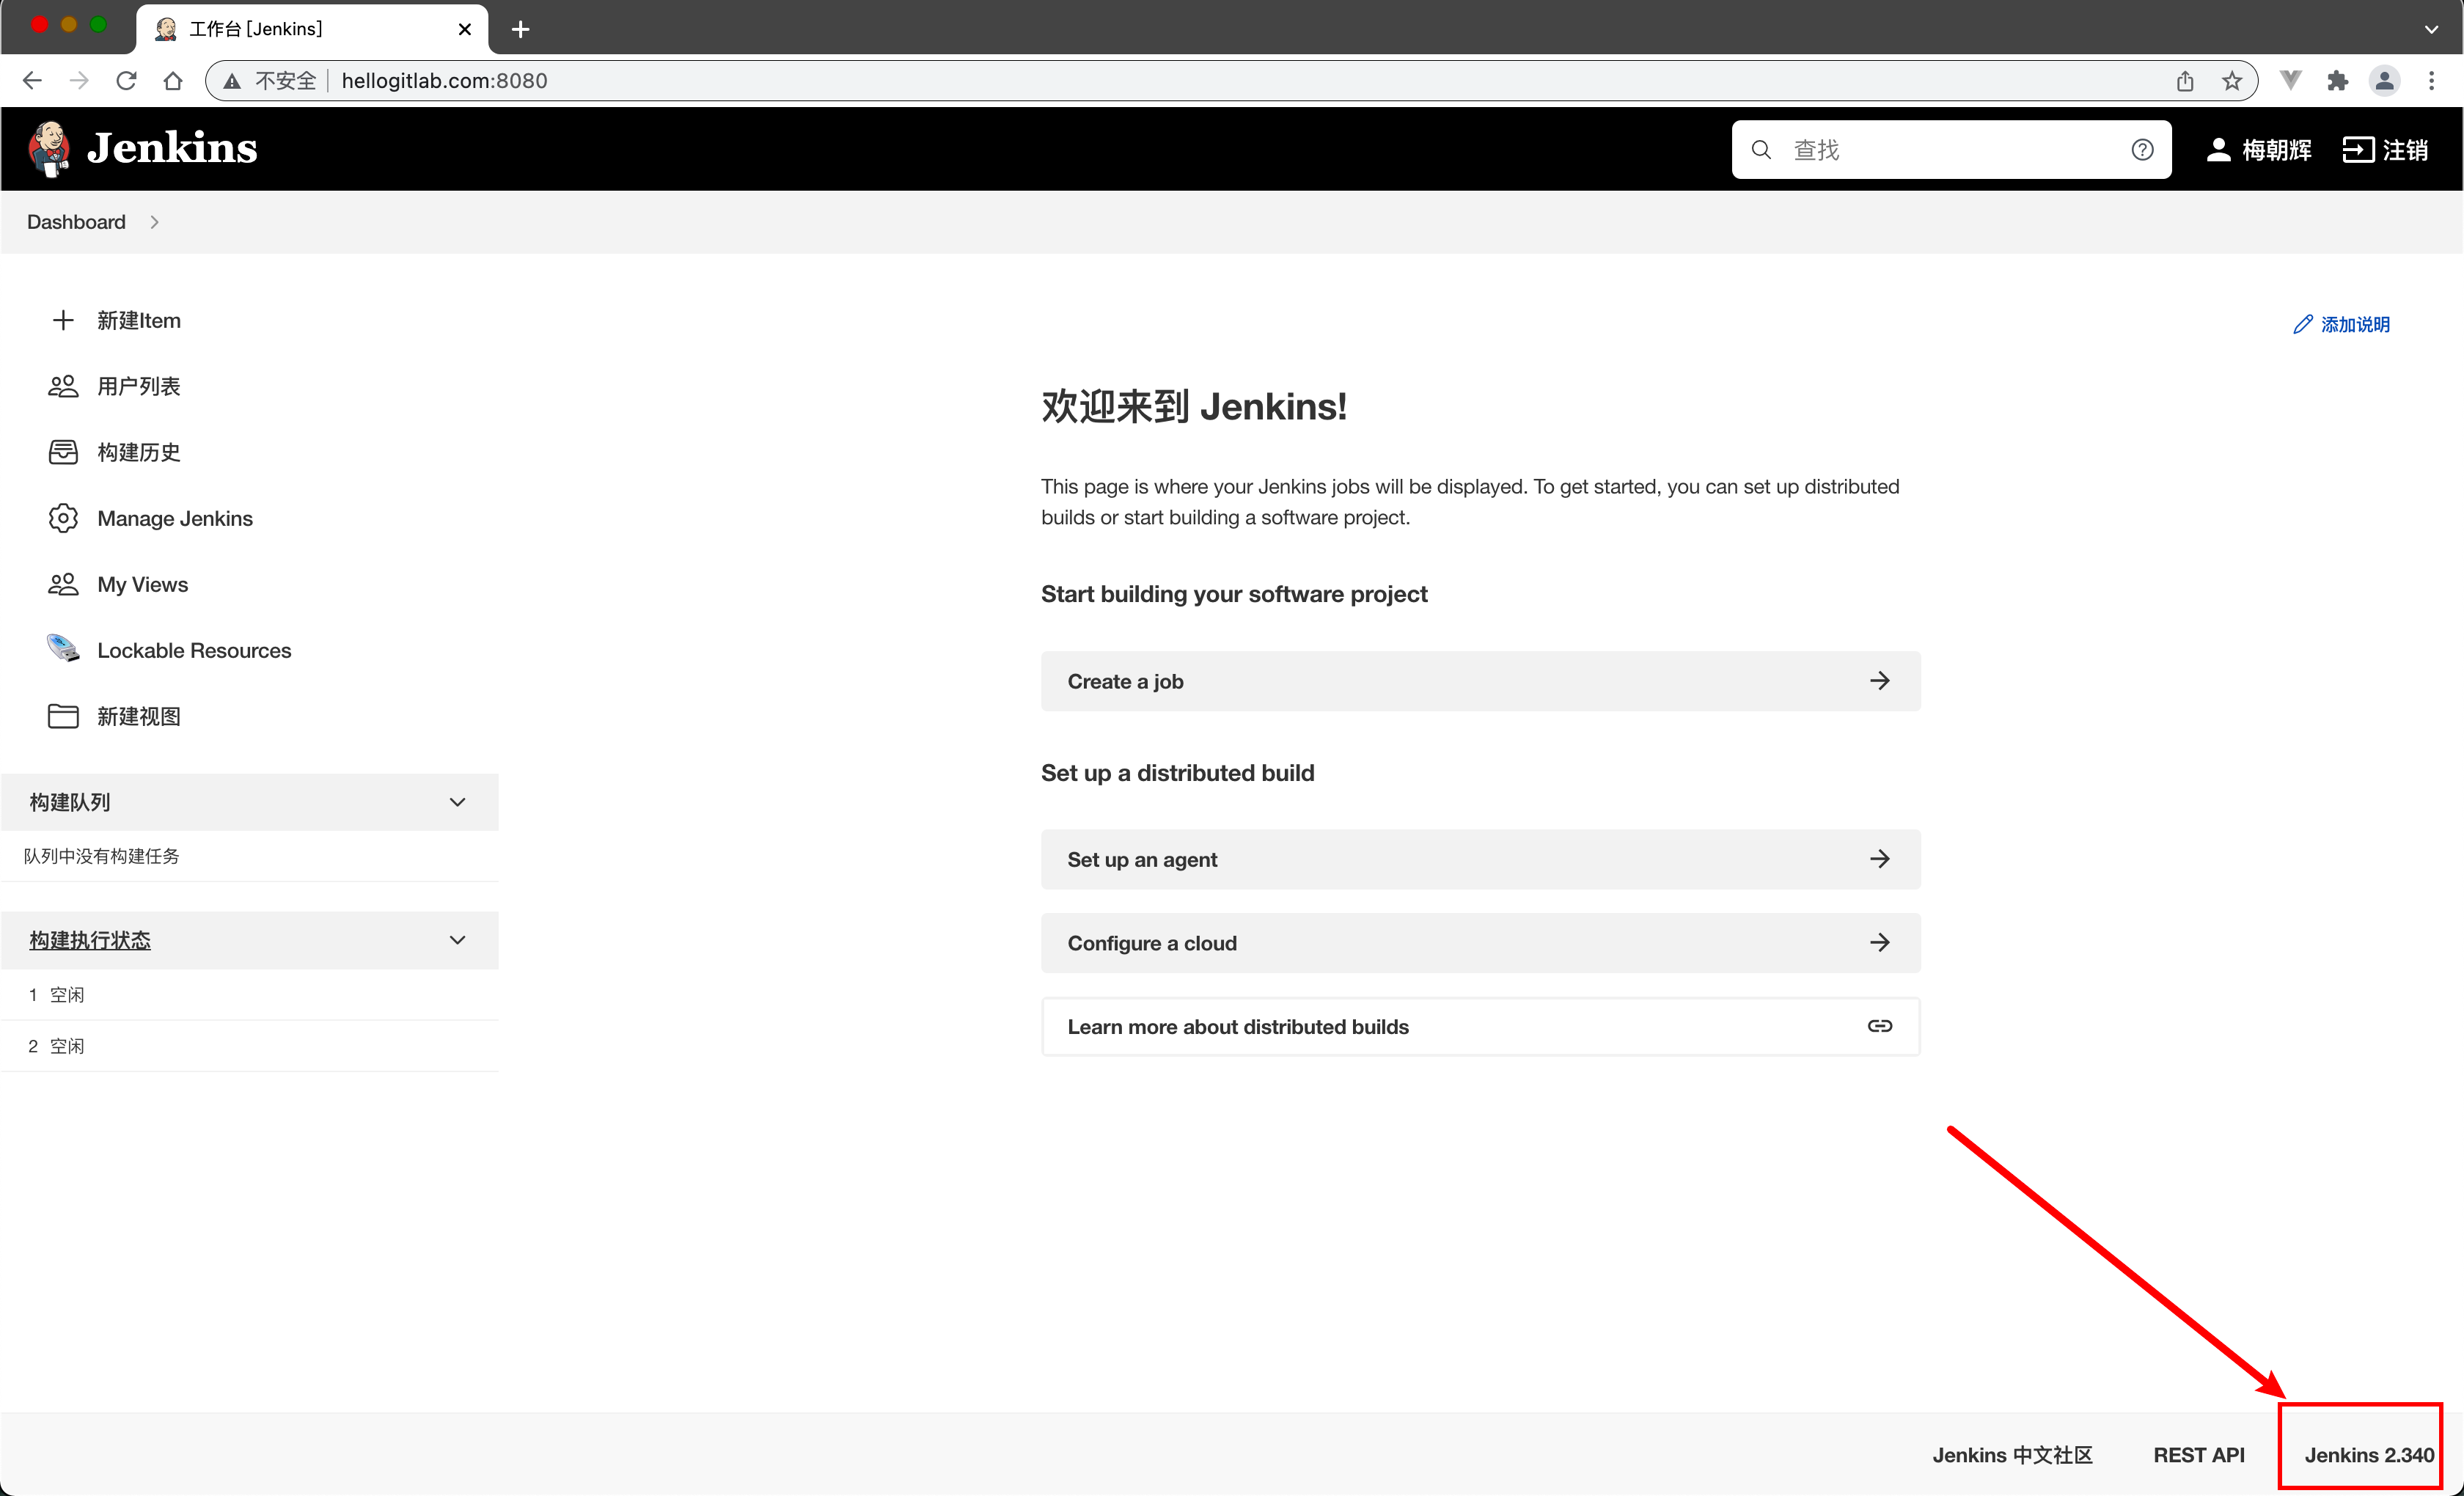Collapse the 构建执行状态 panel chevron

tap(457, 940)
